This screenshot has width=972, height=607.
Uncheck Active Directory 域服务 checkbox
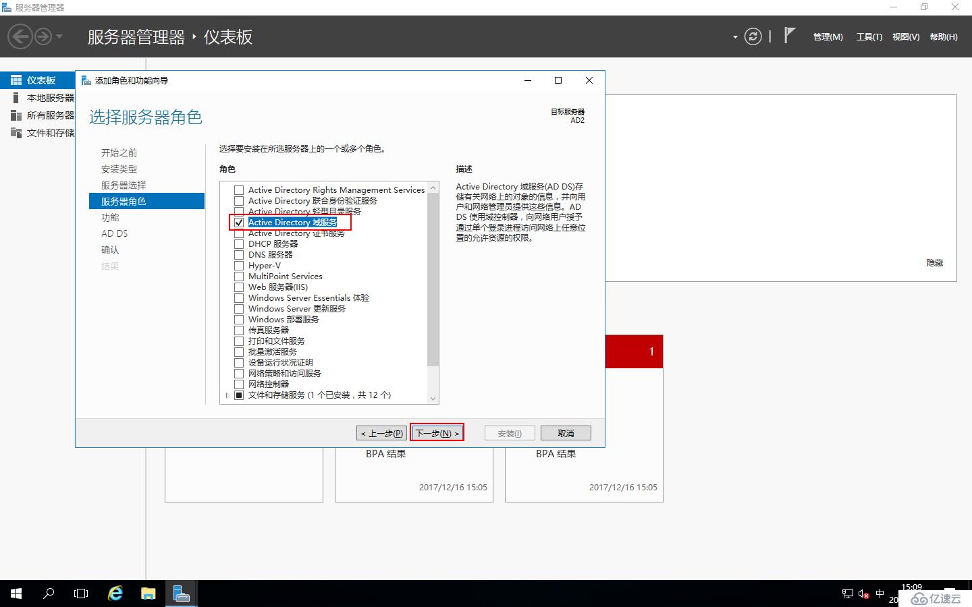(239, 223)
